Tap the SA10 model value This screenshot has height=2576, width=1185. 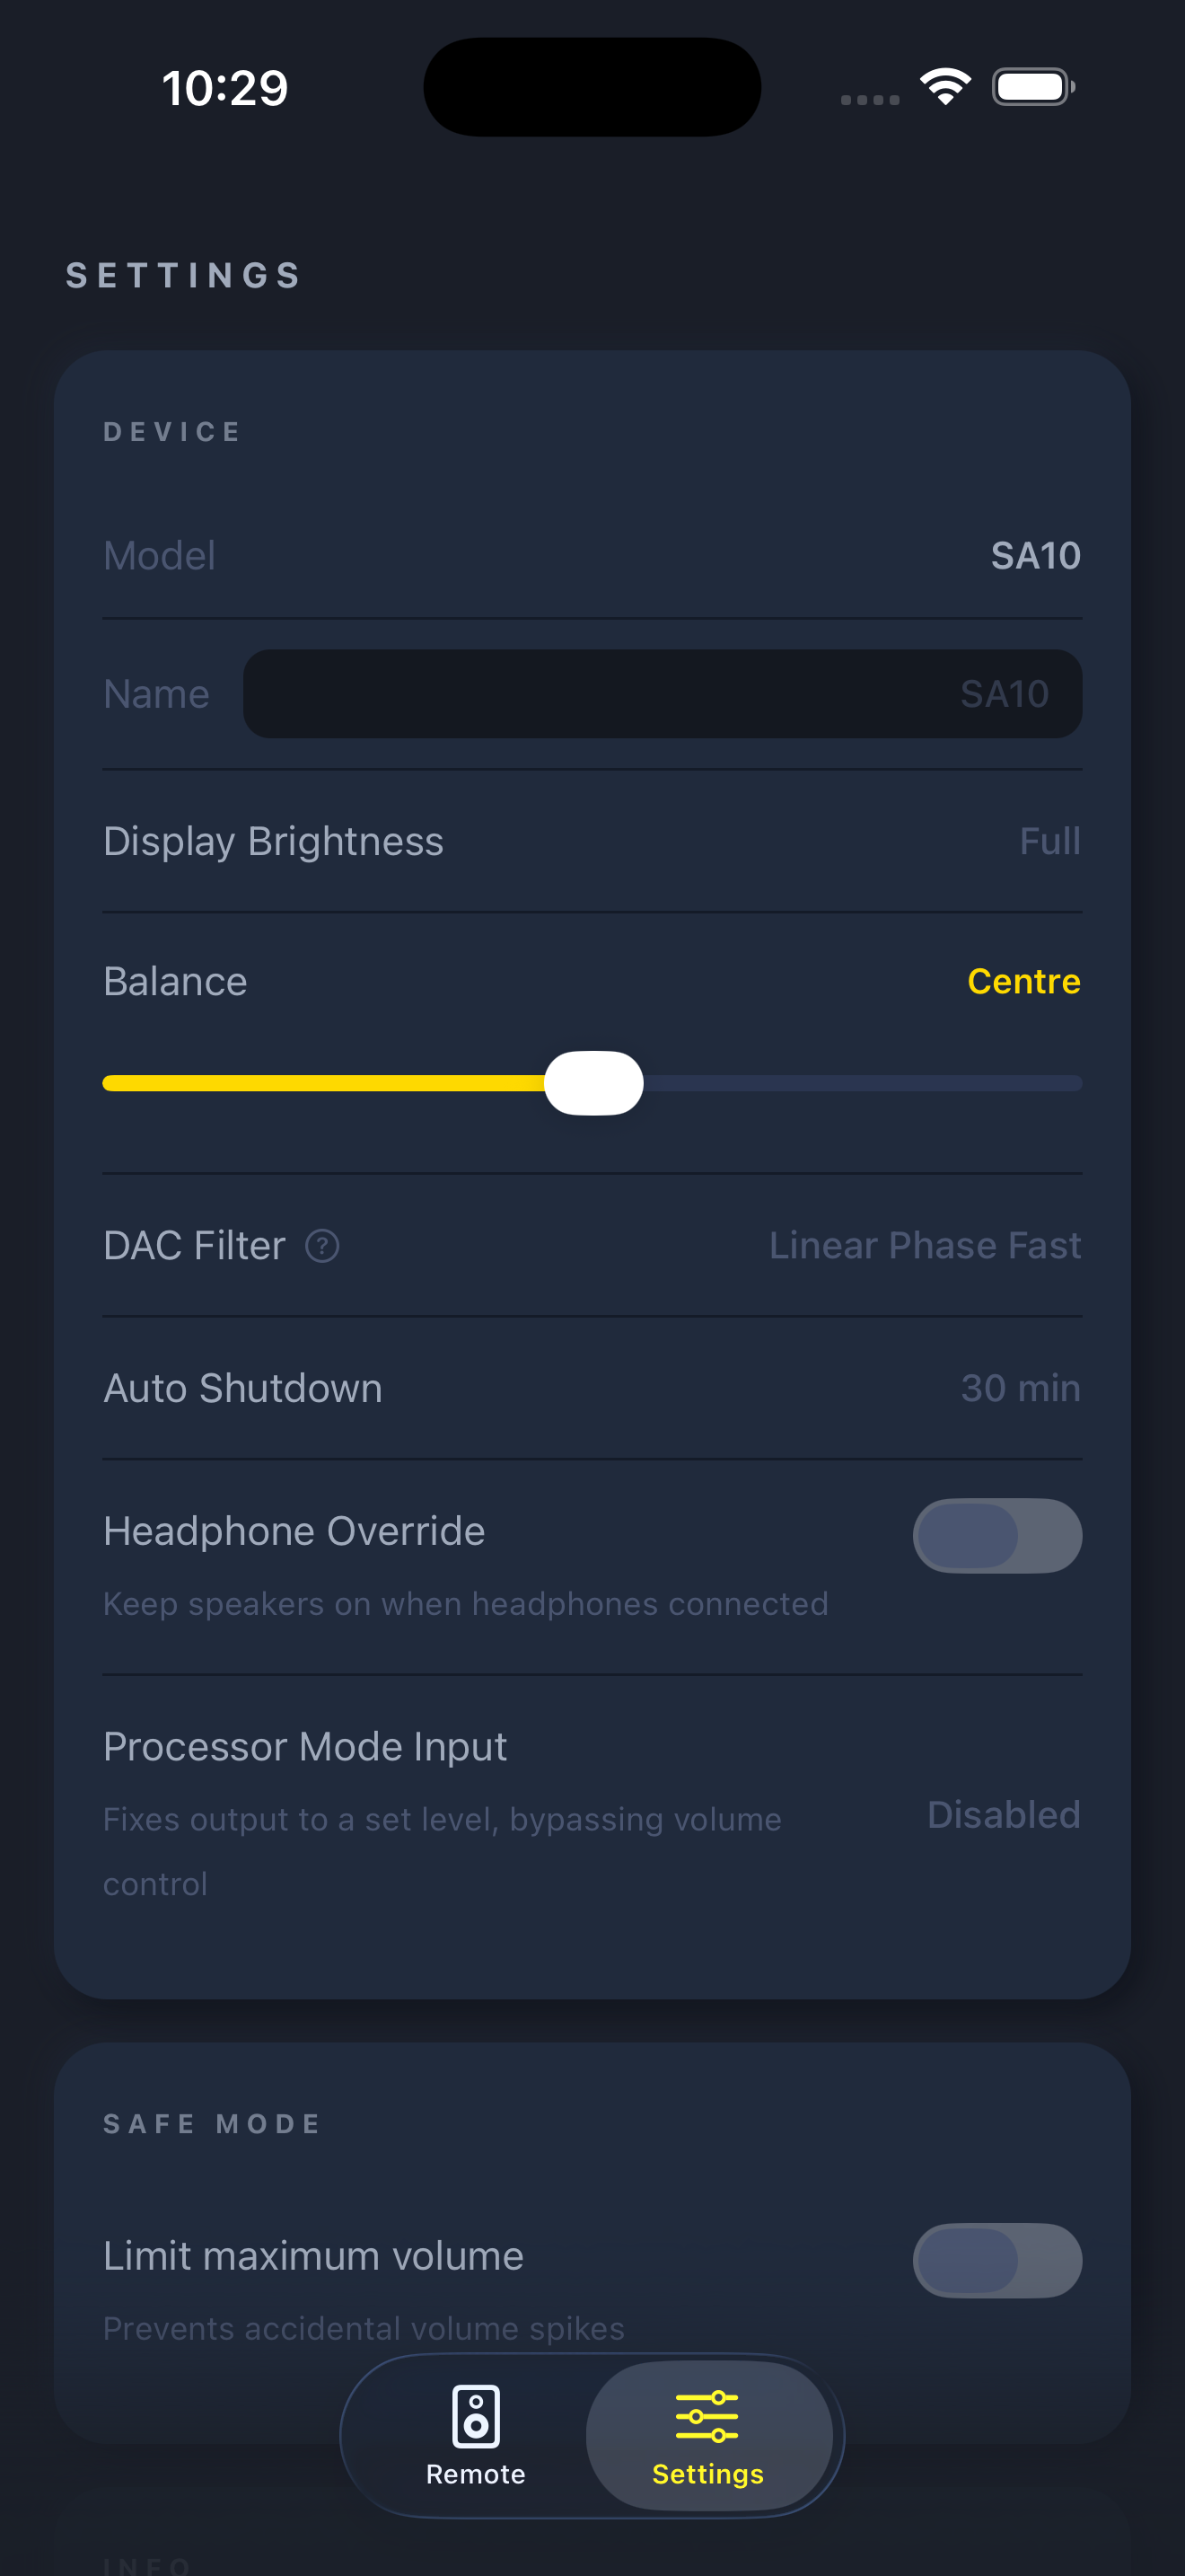[1037, 556]
